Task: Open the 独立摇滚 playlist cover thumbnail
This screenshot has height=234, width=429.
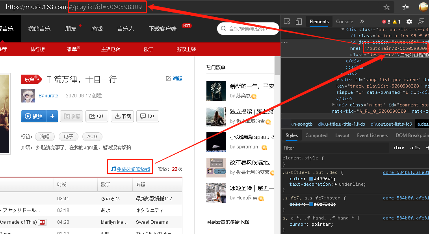Action: (x=216, y=117)
